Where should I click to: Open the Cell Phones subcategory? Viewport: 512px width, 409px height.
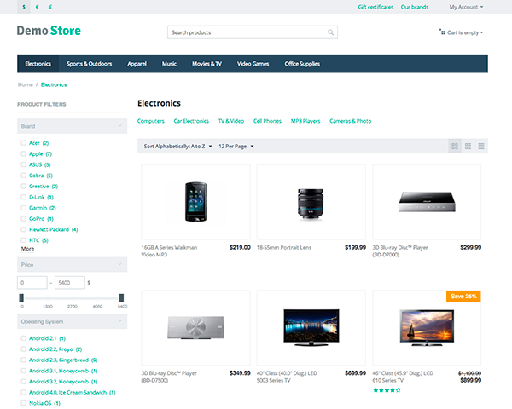click(267, 121)
